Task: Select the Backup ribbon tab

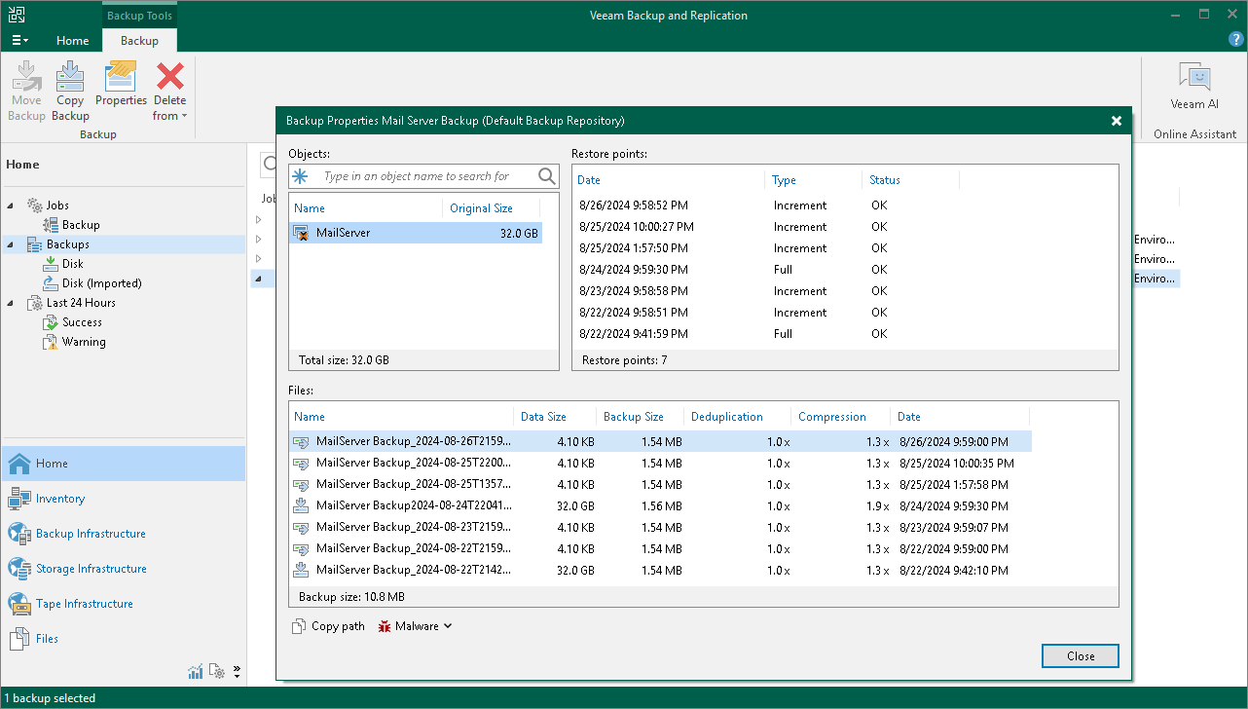Action: (139, 41)
